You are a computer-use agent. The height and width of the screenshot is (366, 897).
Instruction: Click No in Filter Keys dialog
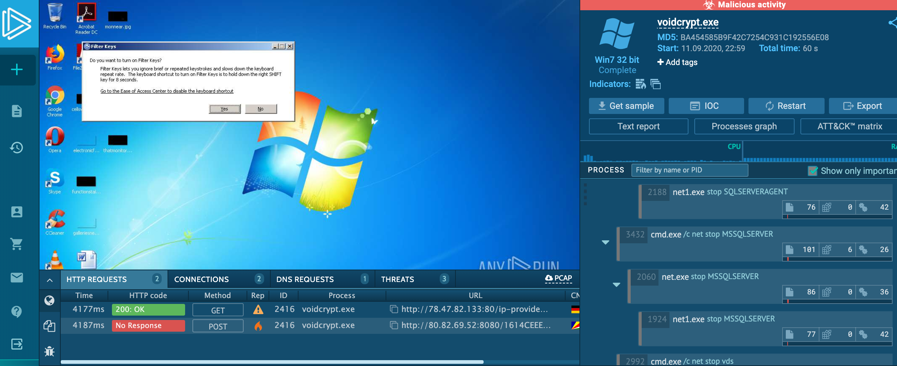[x=260, y=109]
